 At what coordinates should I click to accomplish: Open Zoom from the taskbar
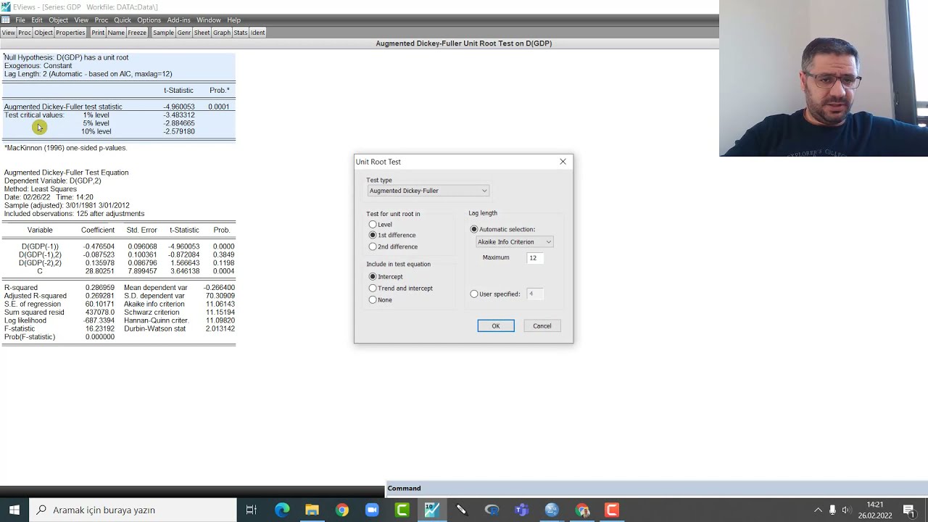[372, 510]
